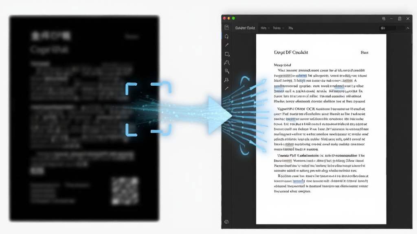The width and height of the screenshot is (417, 234).
Task: Collapse the toolbar with the up chevron
Action: pos(408,28)
